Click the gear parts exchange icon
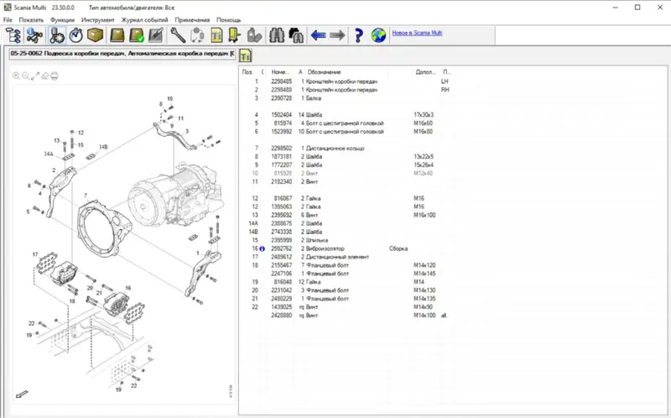 coord(197,35)
